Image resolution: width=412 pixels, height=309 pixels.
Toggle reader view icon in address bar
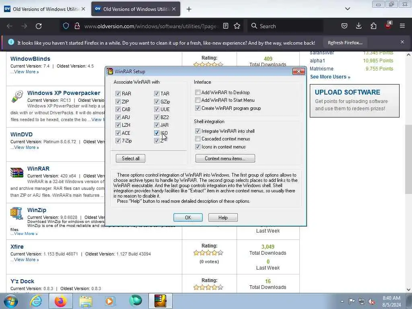[225, 26]
